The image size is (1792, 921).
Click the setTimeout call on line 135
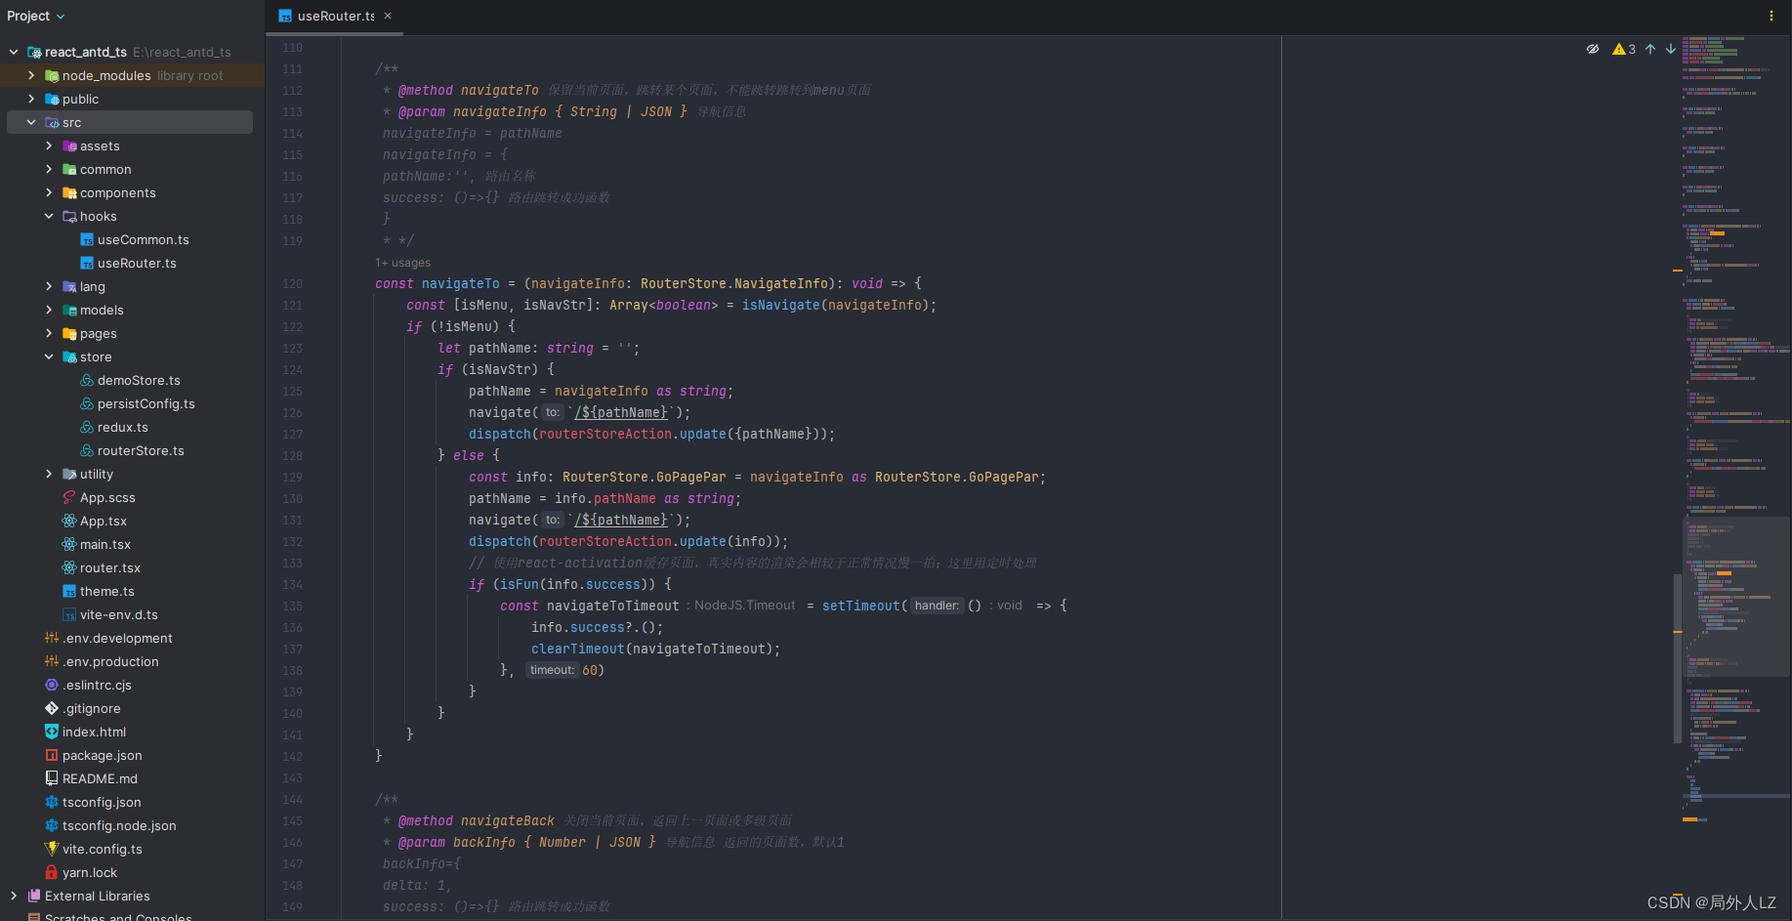pos(860,606)
